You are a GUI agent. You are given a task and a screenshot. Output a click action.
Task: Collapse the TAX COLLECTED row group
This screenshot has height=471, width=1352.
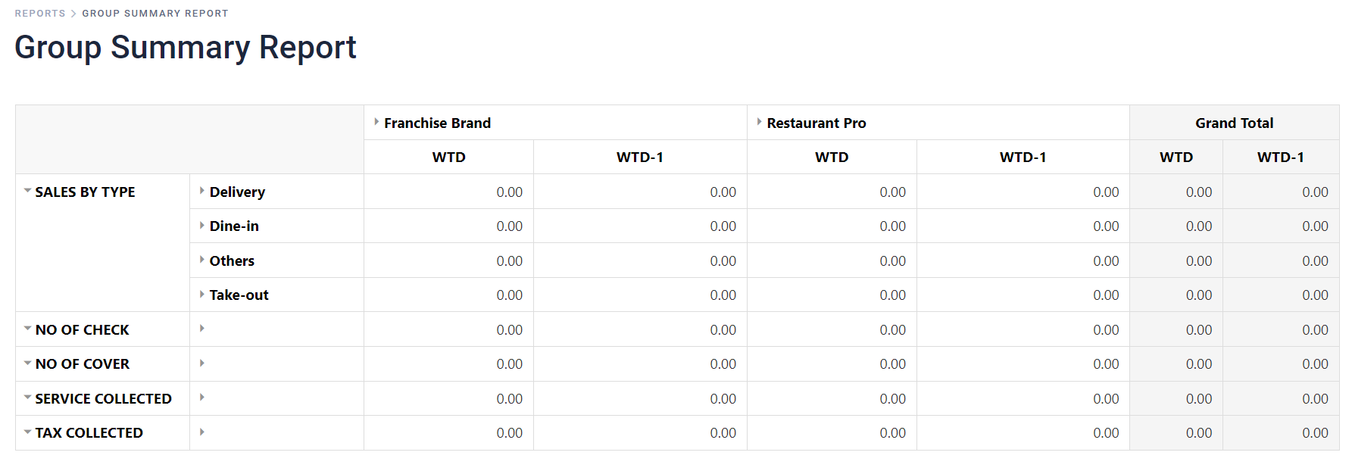pos(28,432)
